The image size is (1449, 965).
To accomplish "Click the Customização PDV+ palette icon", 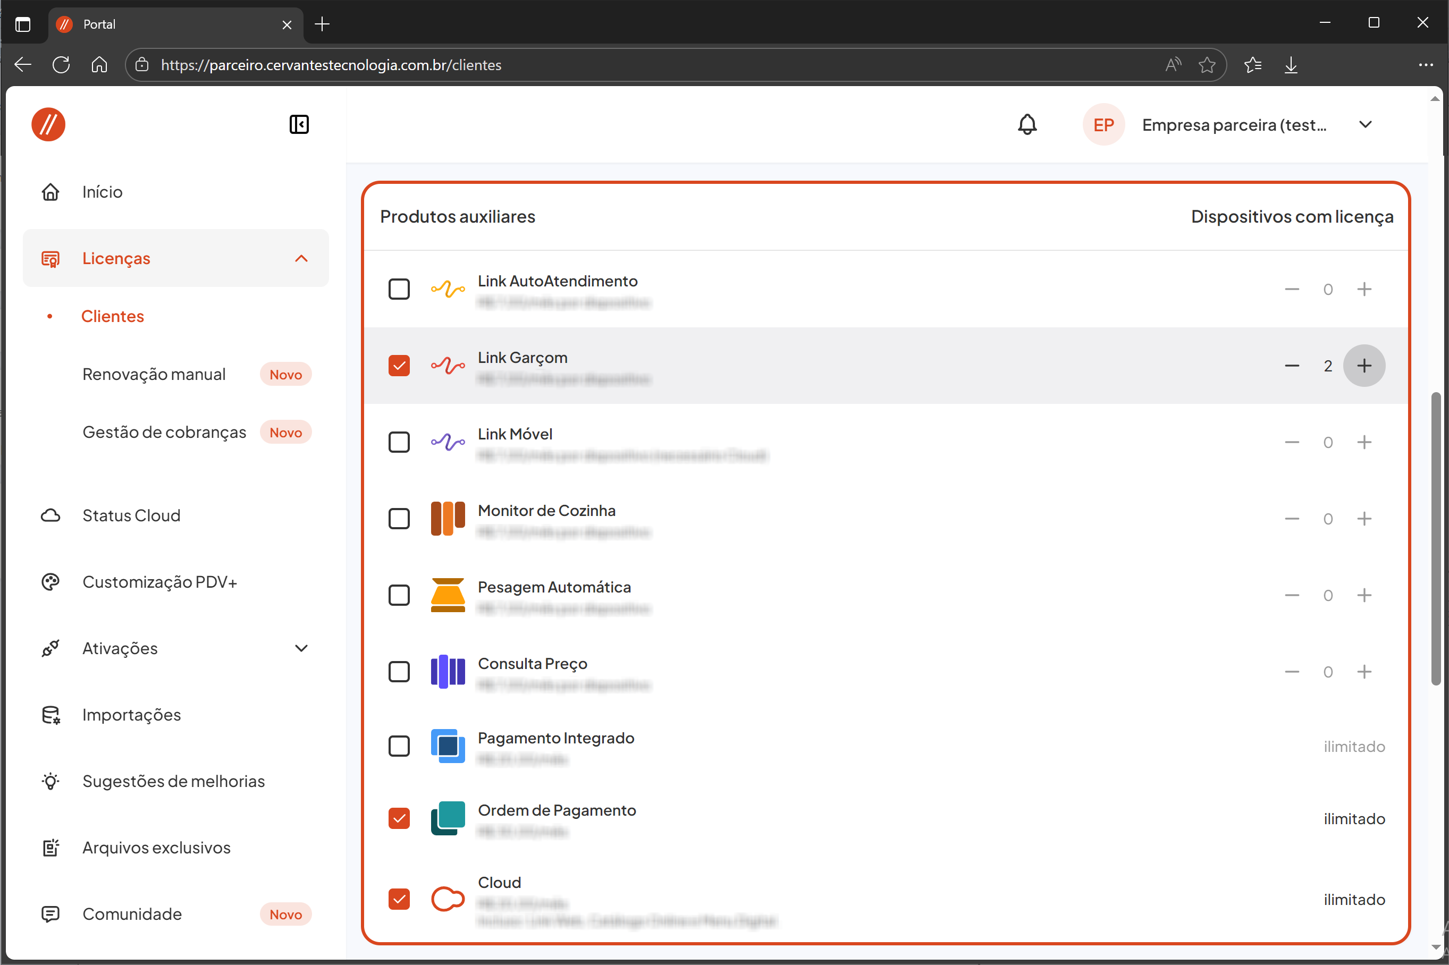I will tap(50, 582).
